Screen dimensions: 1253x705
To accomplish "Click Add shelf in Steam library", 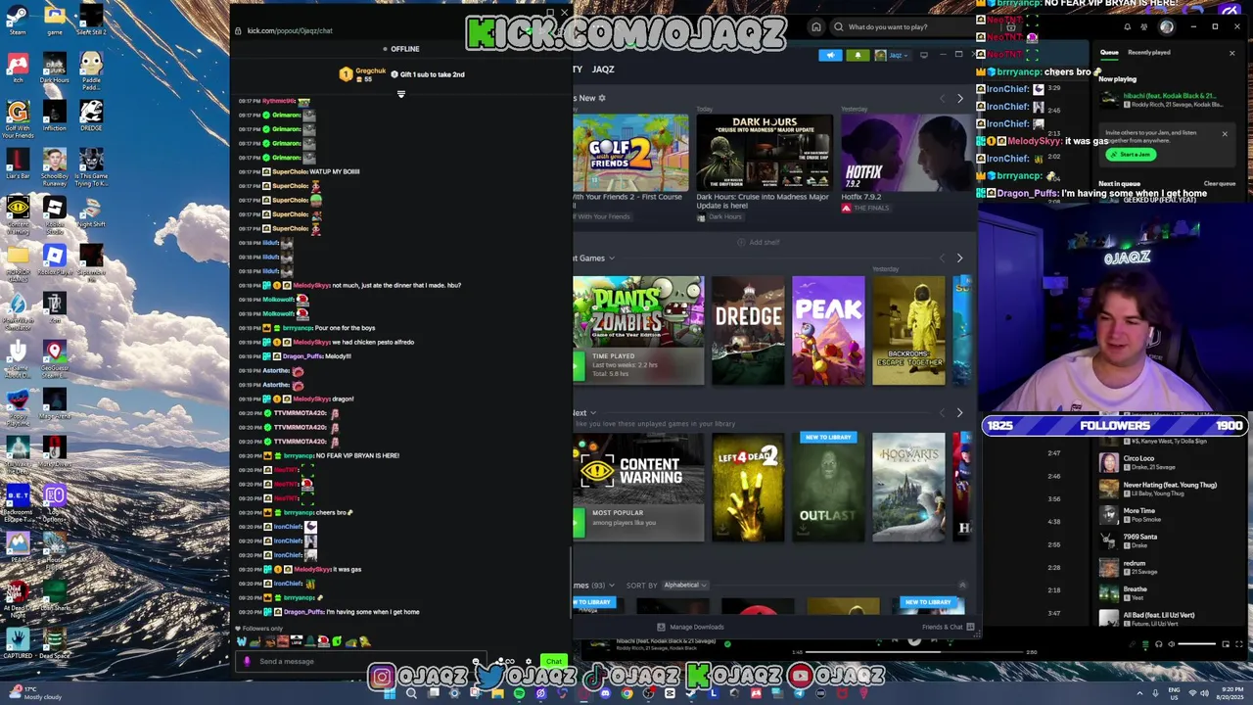I will pyautogui.click(x=759, y=242).
